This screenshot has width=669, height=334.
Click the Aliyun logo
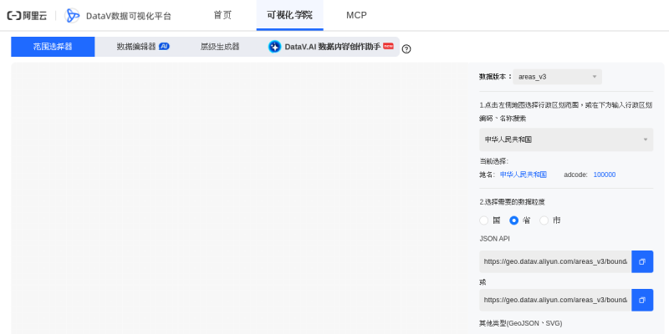tap(27, 16)
